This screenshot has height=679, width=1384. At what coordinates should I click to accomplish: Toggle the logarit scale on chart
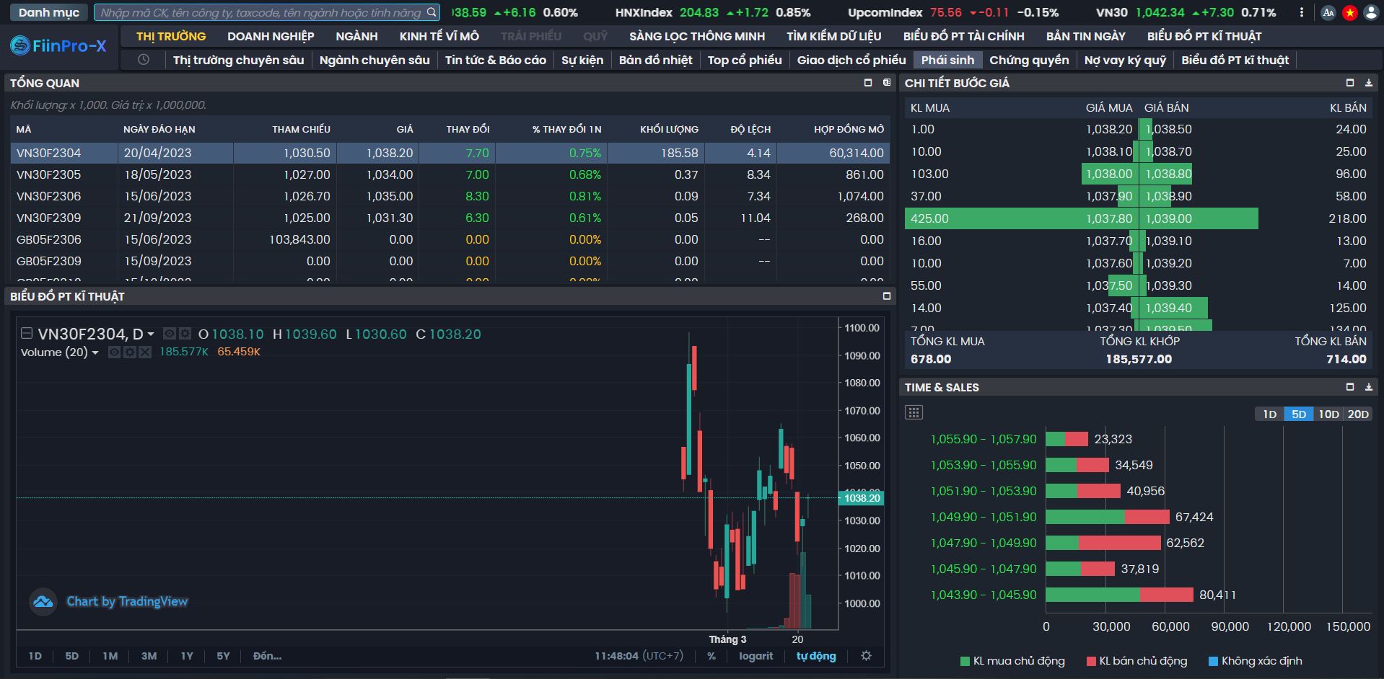click(755, 656)
